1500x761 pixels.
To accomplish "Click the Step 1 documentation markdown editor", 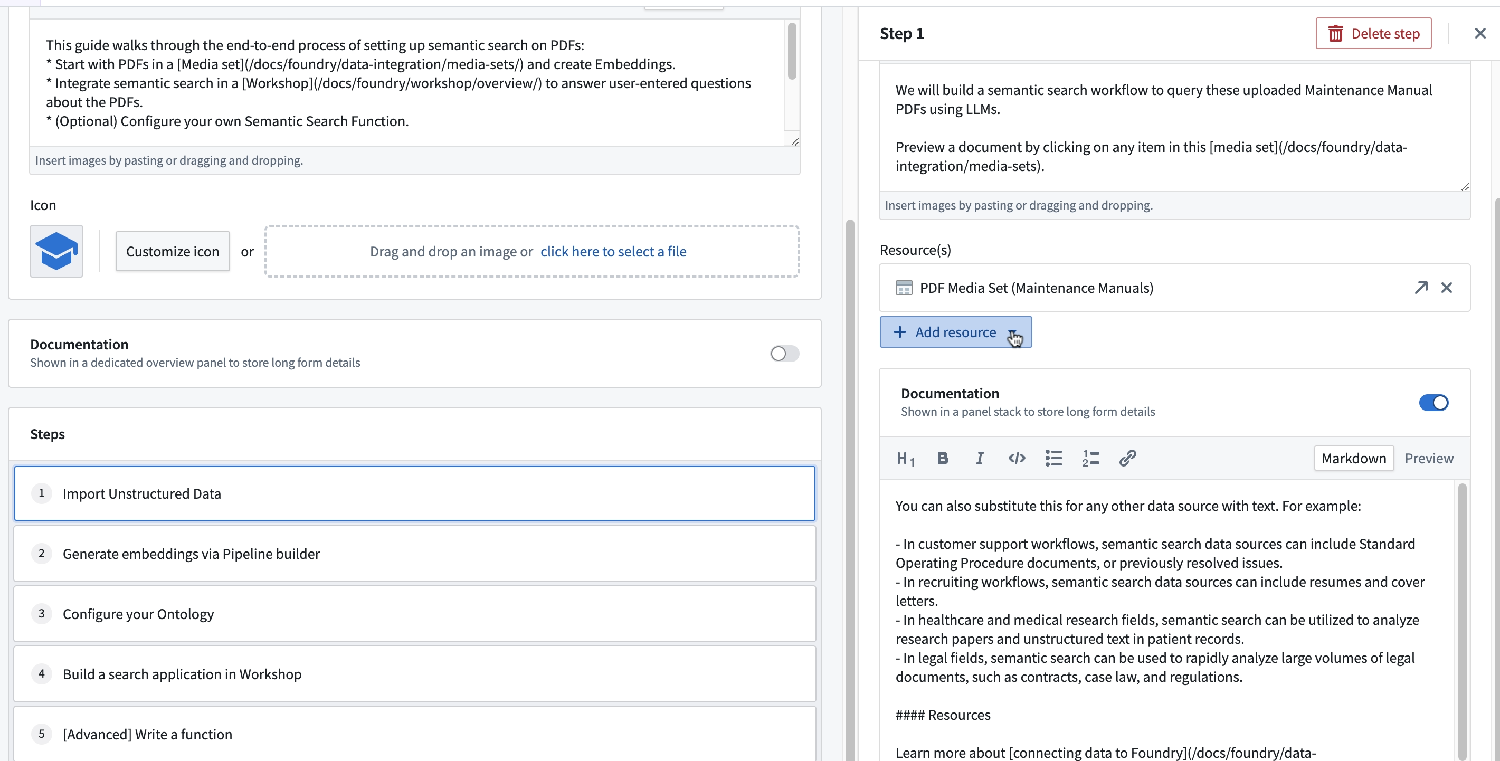I will tap(1167, 620).
